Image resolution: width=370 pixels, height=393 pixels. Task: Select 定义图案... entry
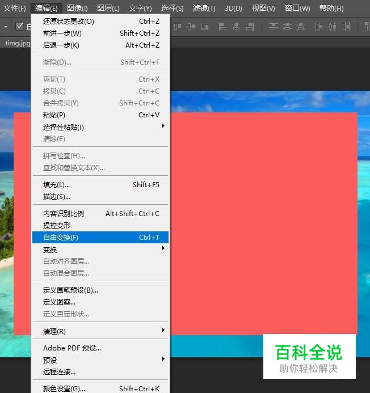pos(100,302)
